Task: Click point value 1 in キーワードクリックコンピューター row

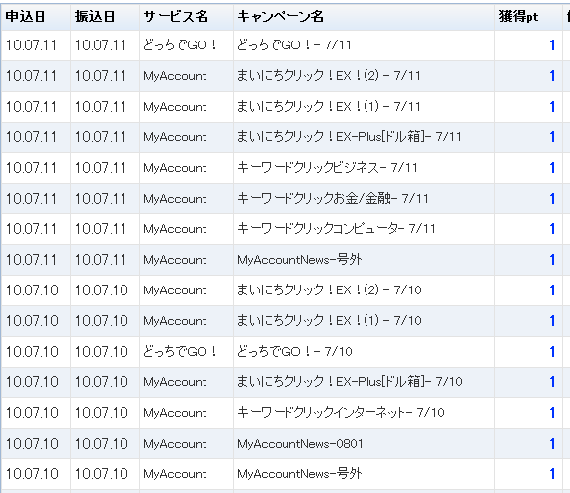Action: pos(552,228)
